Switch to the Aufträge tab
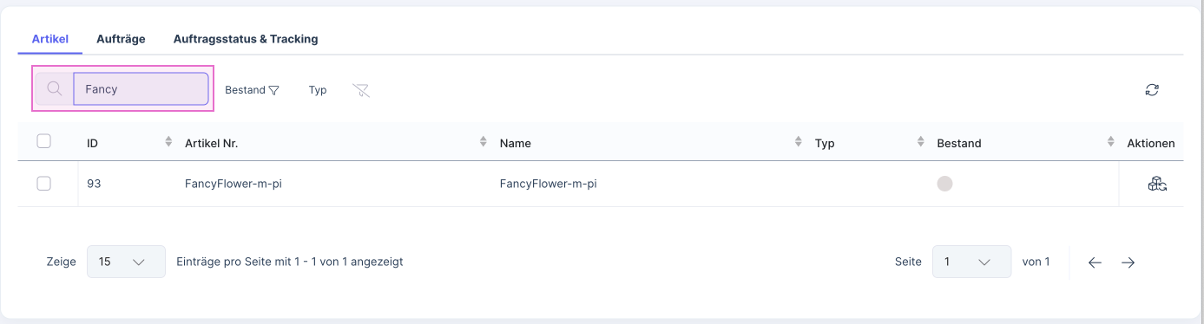This screenshot has height=324, width=1204. click(121, 39)
